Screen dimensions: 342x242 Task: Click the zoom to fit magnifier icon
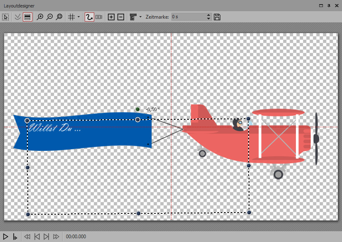tap(59, 17)
